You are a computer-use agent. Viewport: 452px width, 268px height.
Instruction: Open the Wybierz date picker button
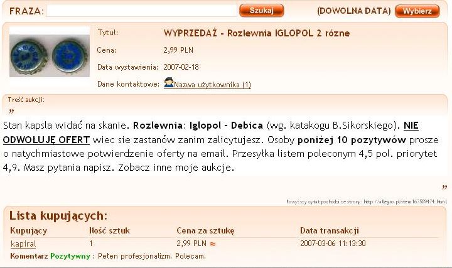(417, 11)
